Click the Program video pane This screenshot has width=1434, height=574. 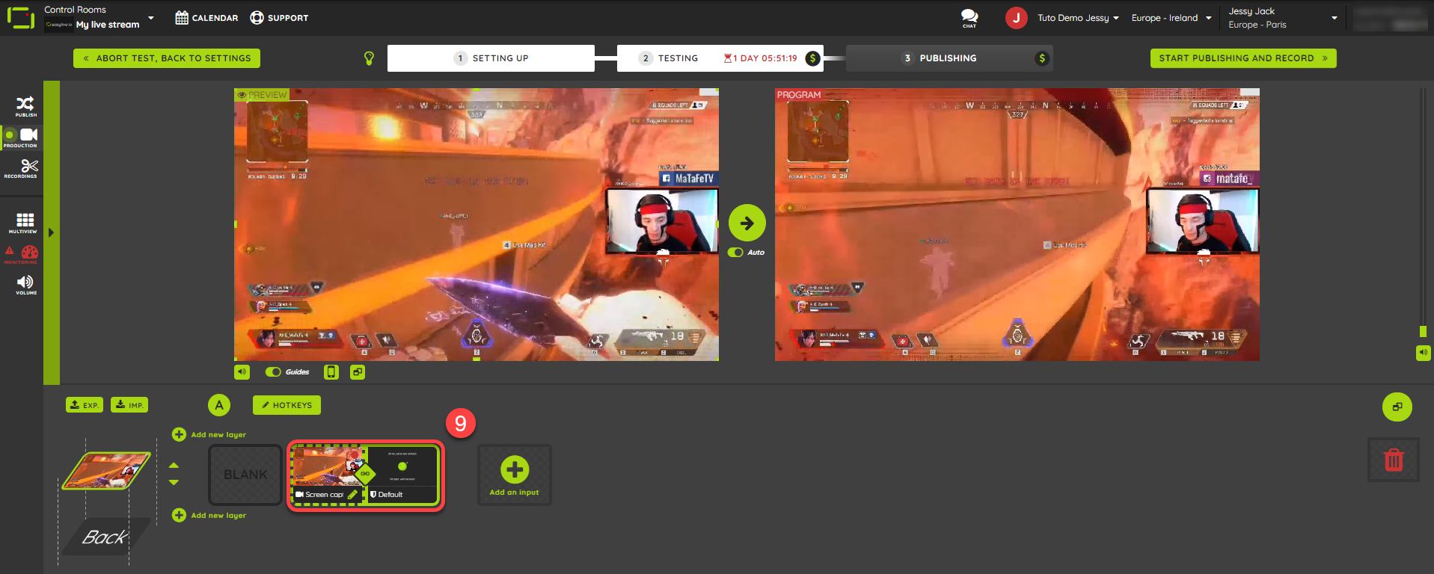[x=1017, y=224]
